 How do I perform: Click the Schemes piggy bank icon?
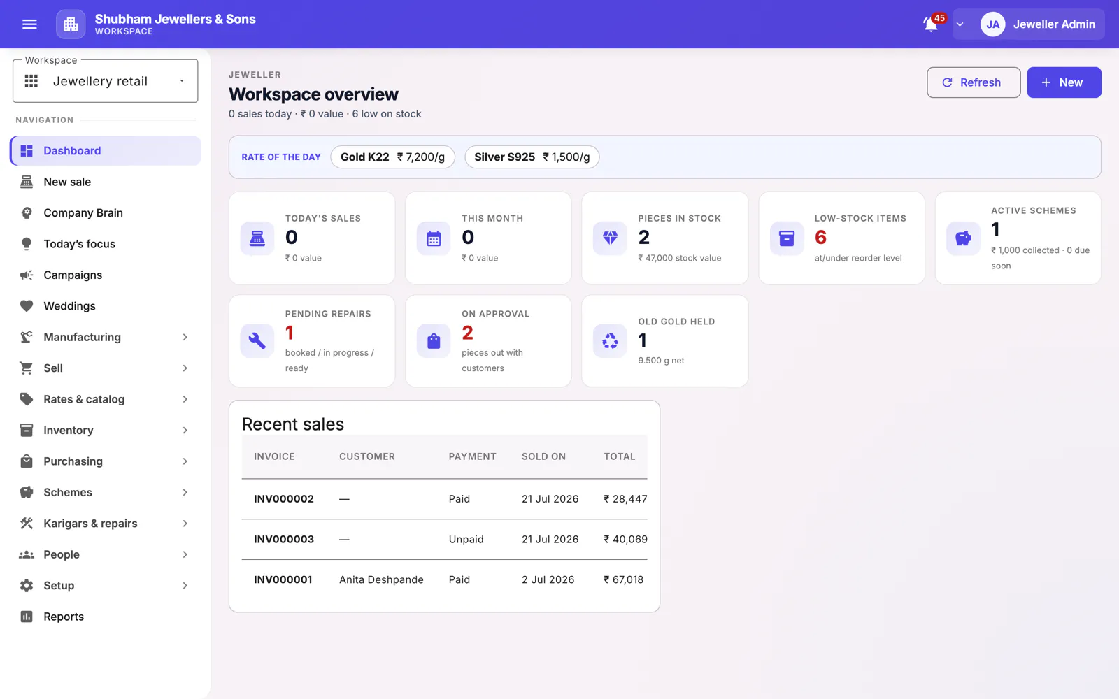27,493
